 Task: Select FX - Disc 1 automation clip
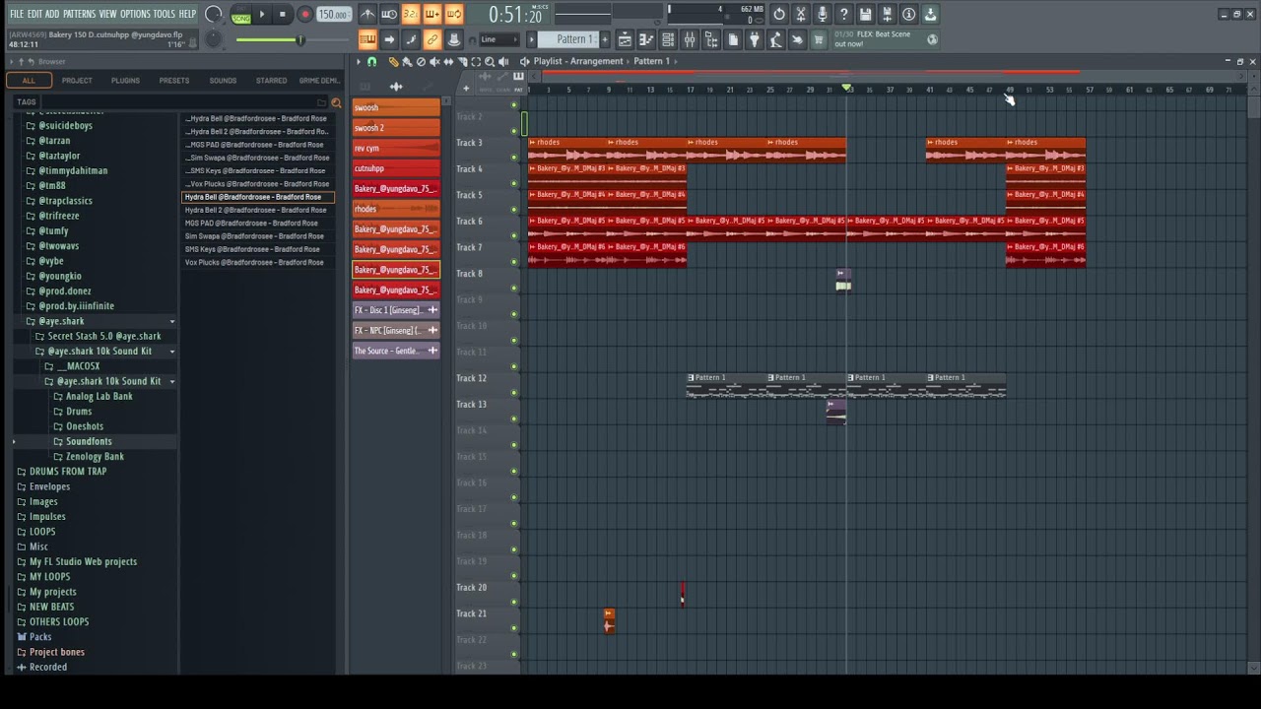point(396,310)
